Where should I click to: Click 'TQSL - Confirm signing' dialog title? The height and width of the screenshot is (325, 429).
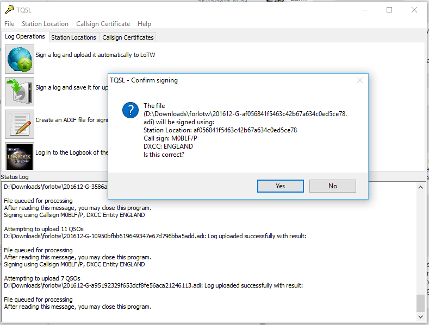[144, 80]
